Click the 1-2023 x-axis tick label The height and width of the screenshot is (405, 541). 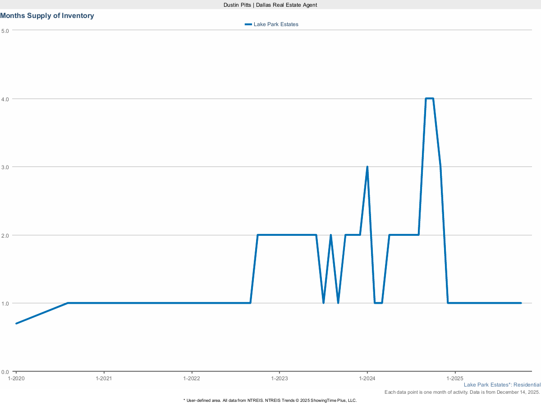tap(280, 379)
